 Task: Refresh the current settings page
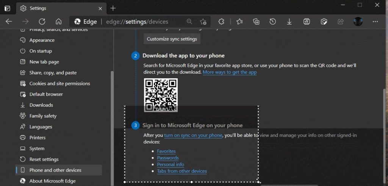coord(42,22)
